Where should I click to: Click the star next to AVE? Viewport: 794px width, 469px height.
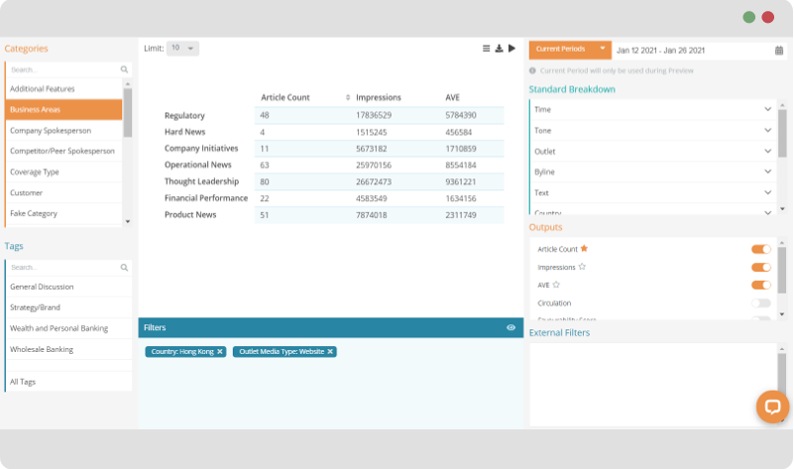pyautogui.click(x=557, y=285)
